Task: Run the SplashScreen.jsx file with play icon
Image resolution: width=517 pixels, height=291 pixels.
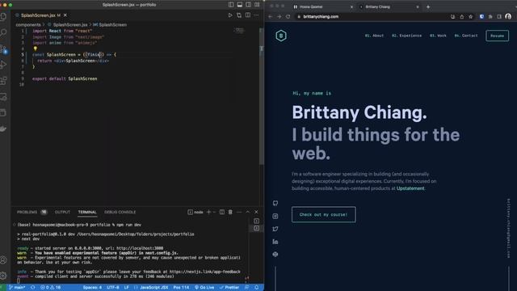Action: coord(230,15)
